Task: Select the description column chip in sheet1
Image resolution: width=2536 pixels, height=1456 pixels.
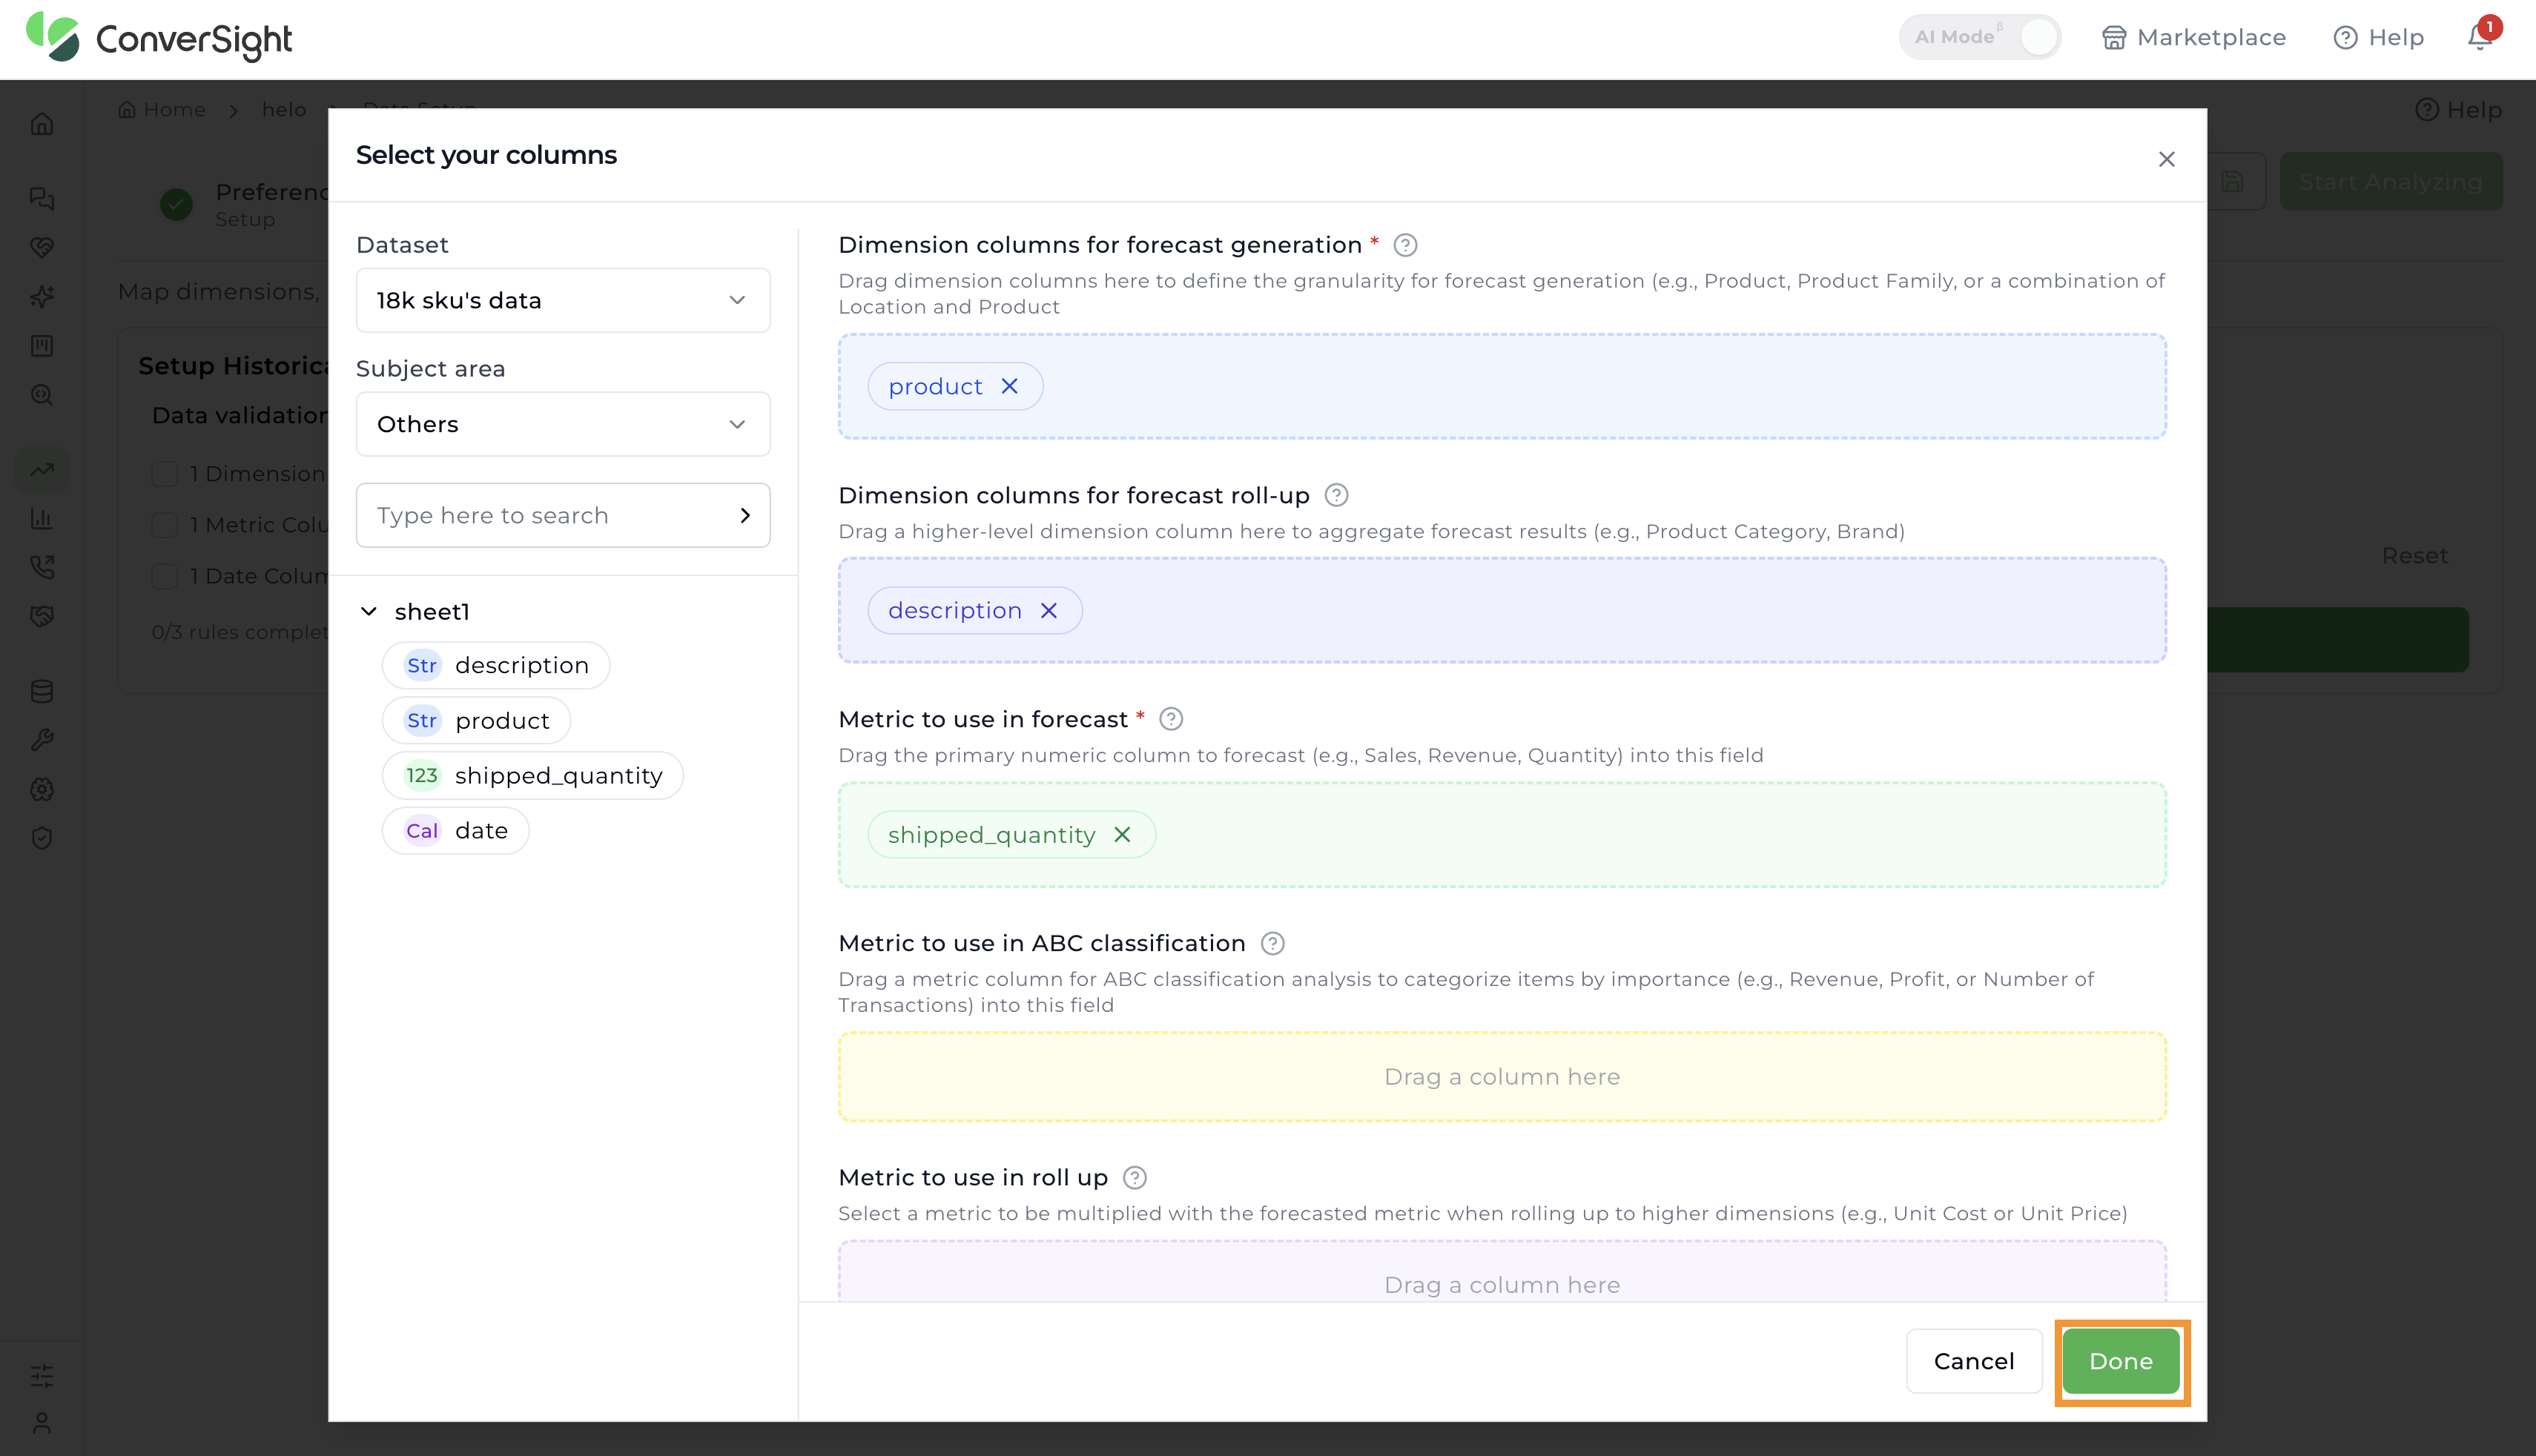Action: 496,665
